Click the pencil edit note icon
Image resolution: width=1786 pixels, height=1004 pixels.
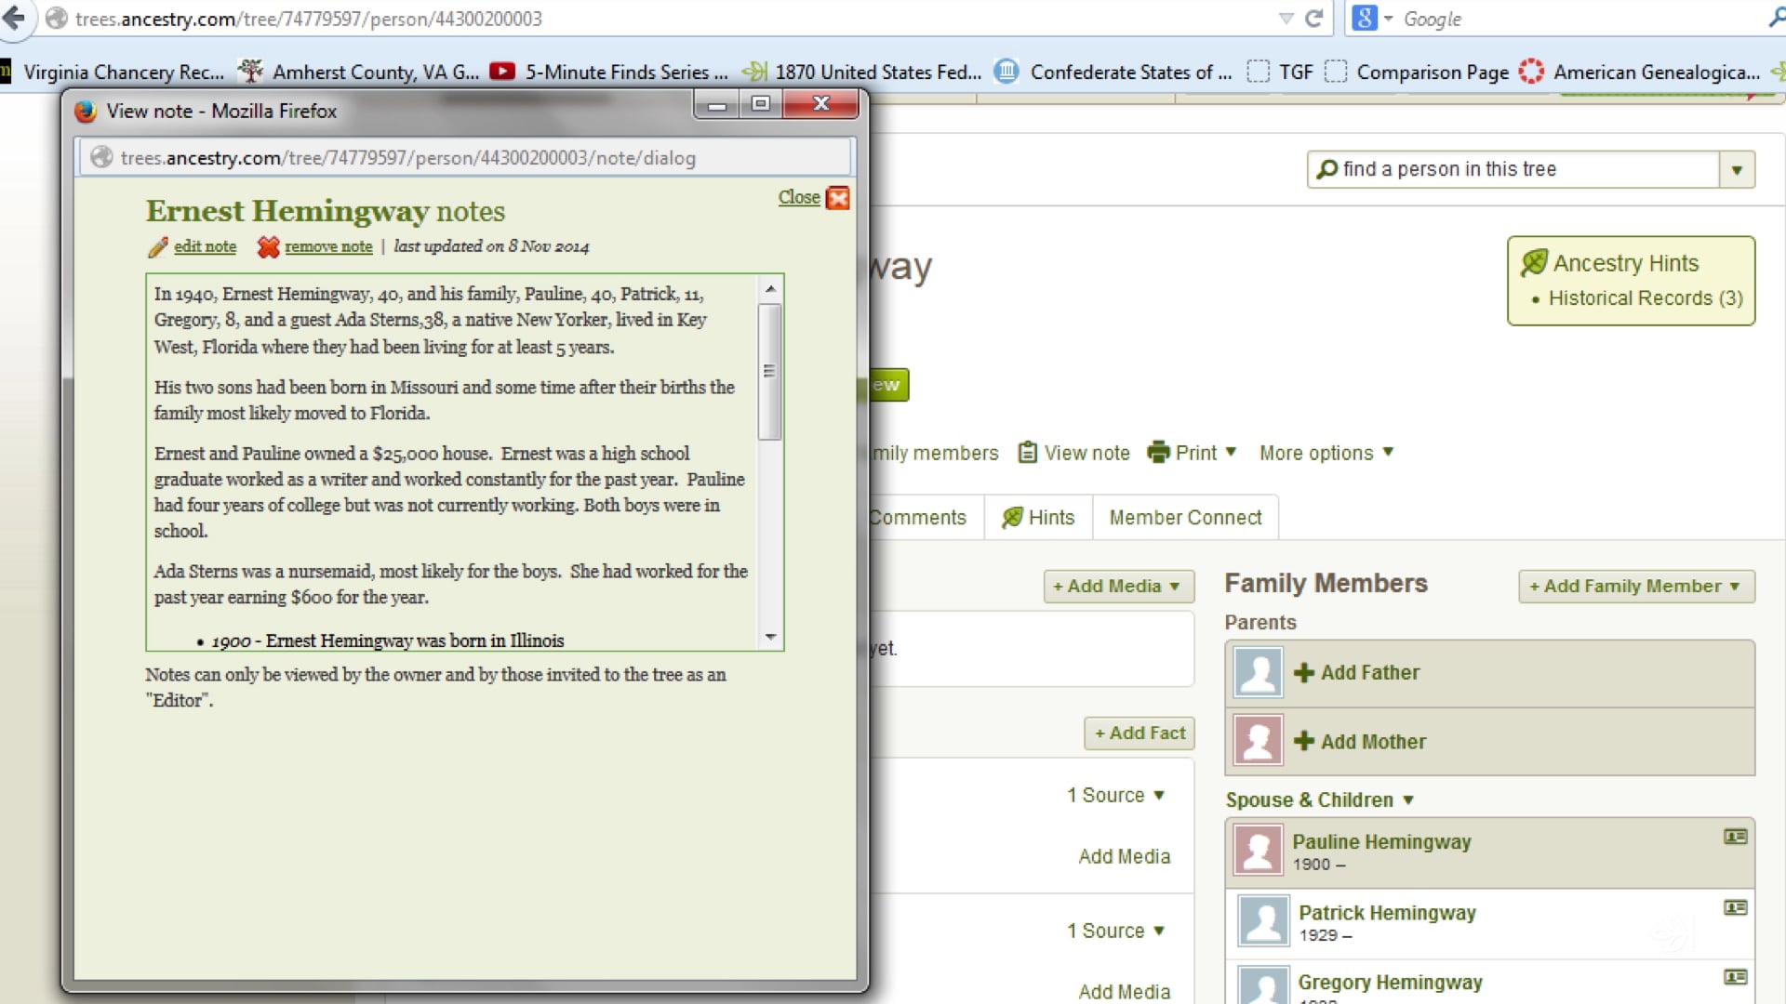tap(158, 247)
